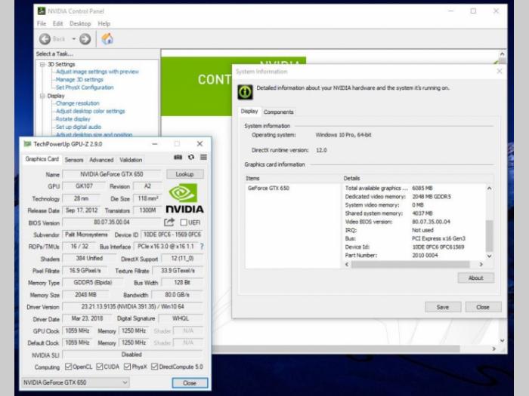Switch to the Sensors tab in GPU-Z
This screenshot has height=396, width=529.
[74, 160]
